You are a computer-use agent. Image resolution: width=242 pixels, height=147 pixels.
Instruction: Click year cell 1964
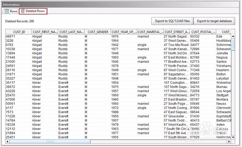pos(124,41)
